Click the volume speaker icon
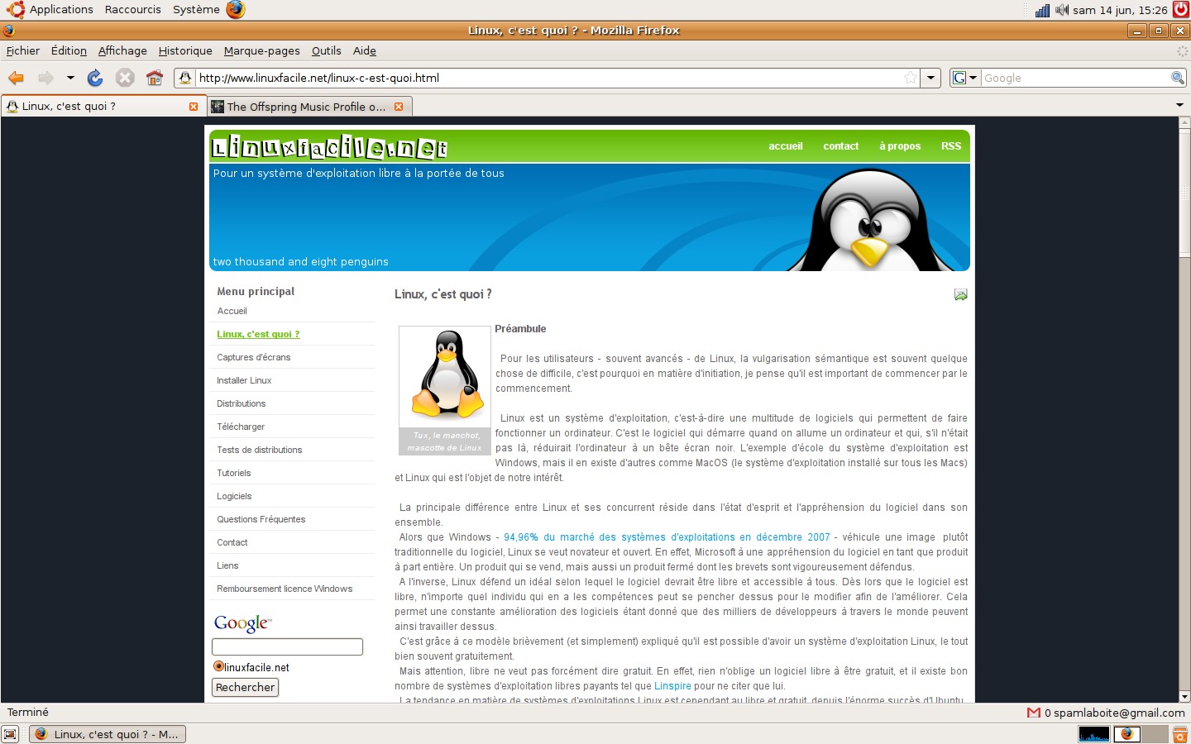The image size is (1191, 744). click(1062, 10)
